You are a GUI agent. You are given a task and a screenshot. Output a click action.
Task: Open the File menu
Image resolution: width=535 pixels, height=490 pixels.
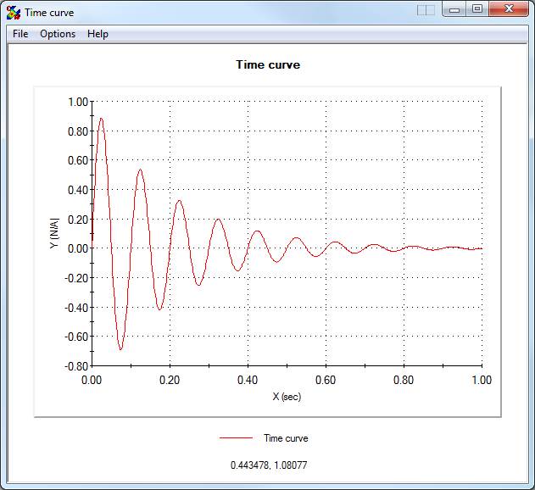pos(20,34)
